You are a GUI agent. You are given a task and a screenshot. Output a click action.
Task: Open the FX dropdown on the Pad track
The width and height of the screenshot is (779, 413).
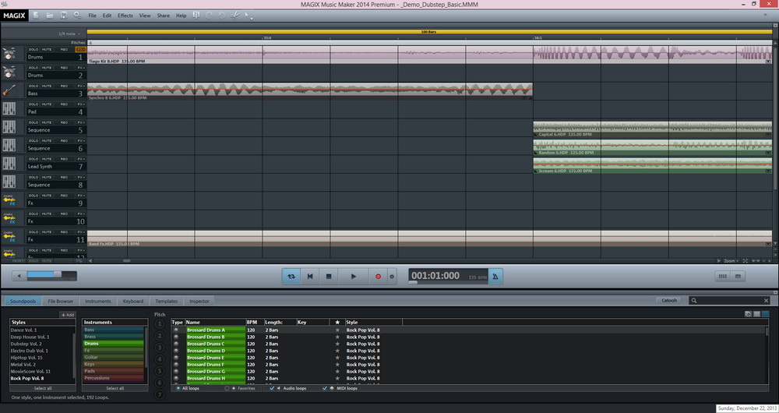pyautogui.click(x=80, y=104)
